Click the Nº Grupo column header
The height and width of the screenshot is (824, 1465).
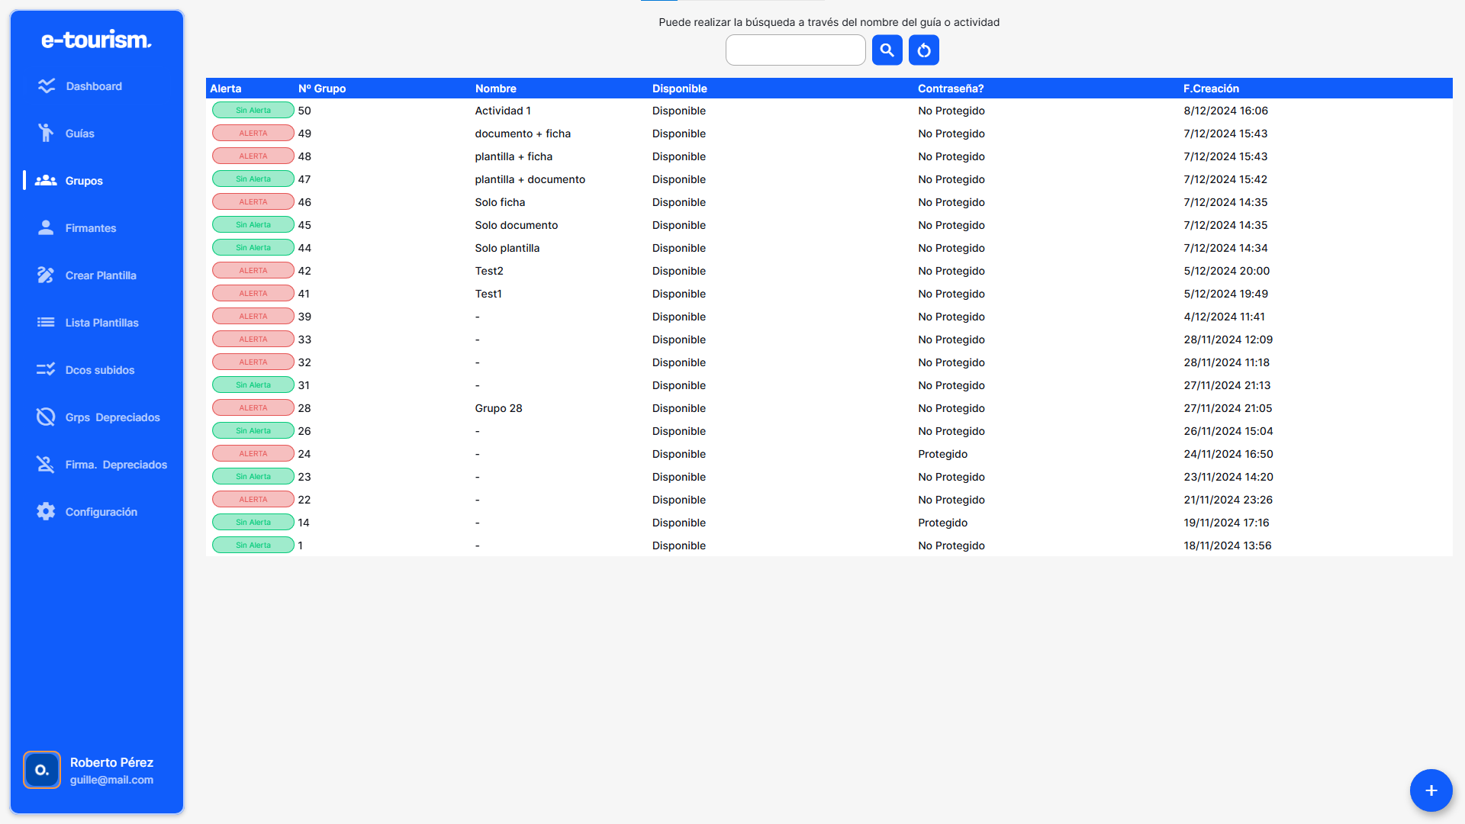click(321, 89)
